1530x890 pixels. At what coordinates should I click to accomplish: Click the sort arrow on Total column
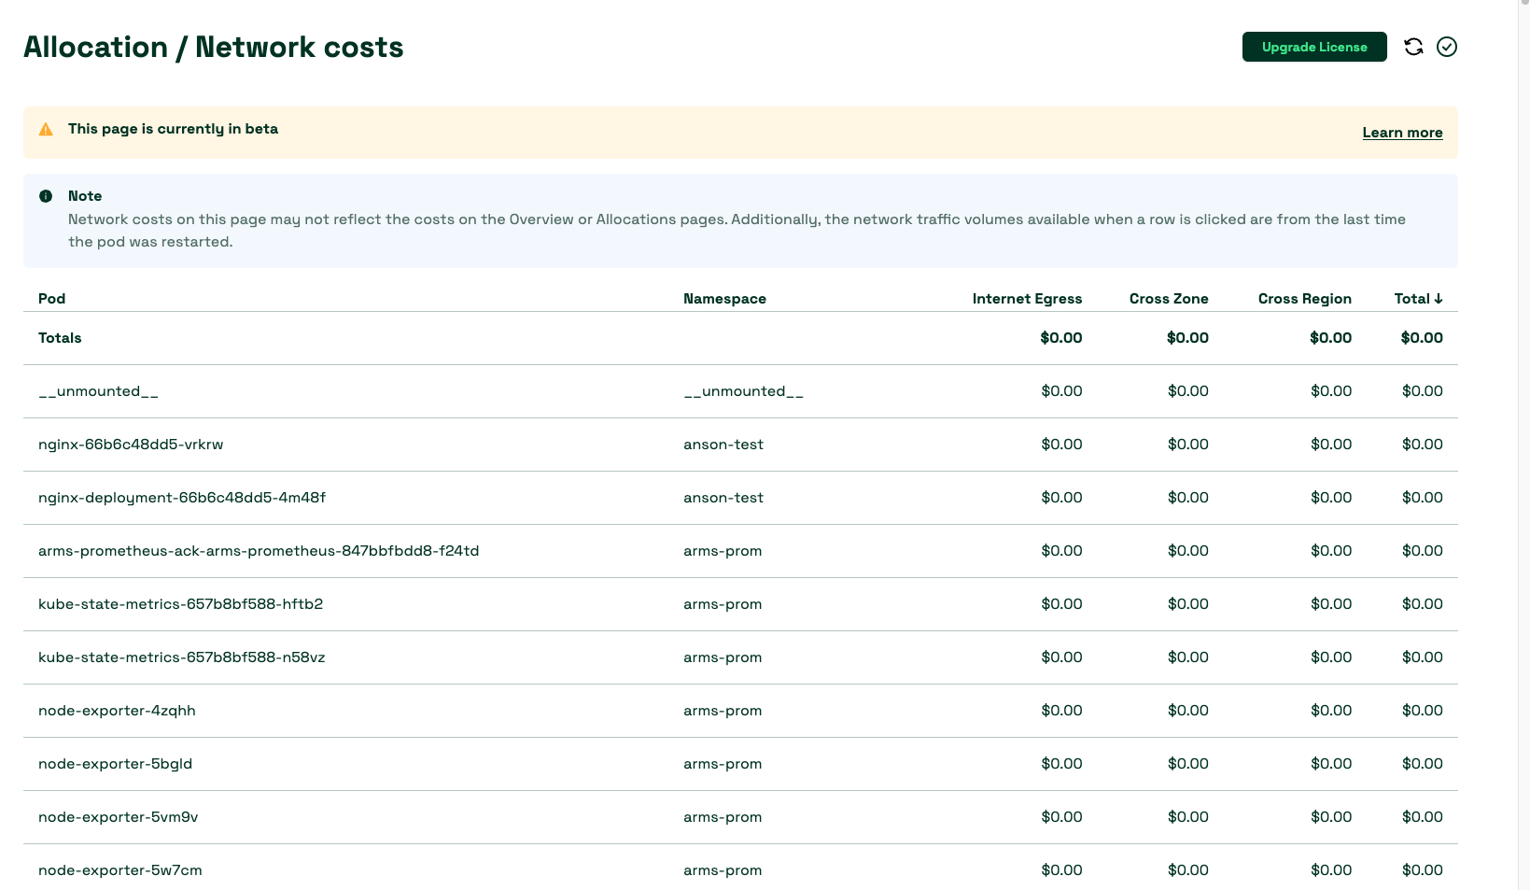tap(1439, 298)
